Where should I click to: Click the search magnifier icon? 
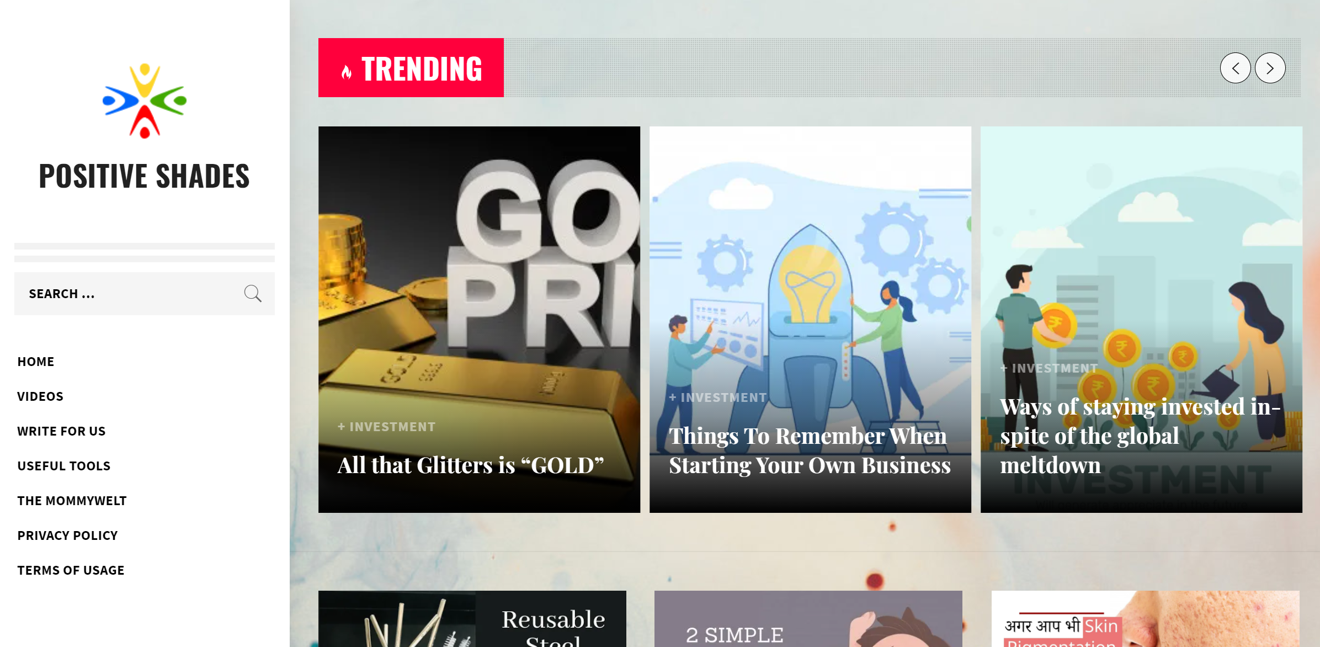pos(253,293)
